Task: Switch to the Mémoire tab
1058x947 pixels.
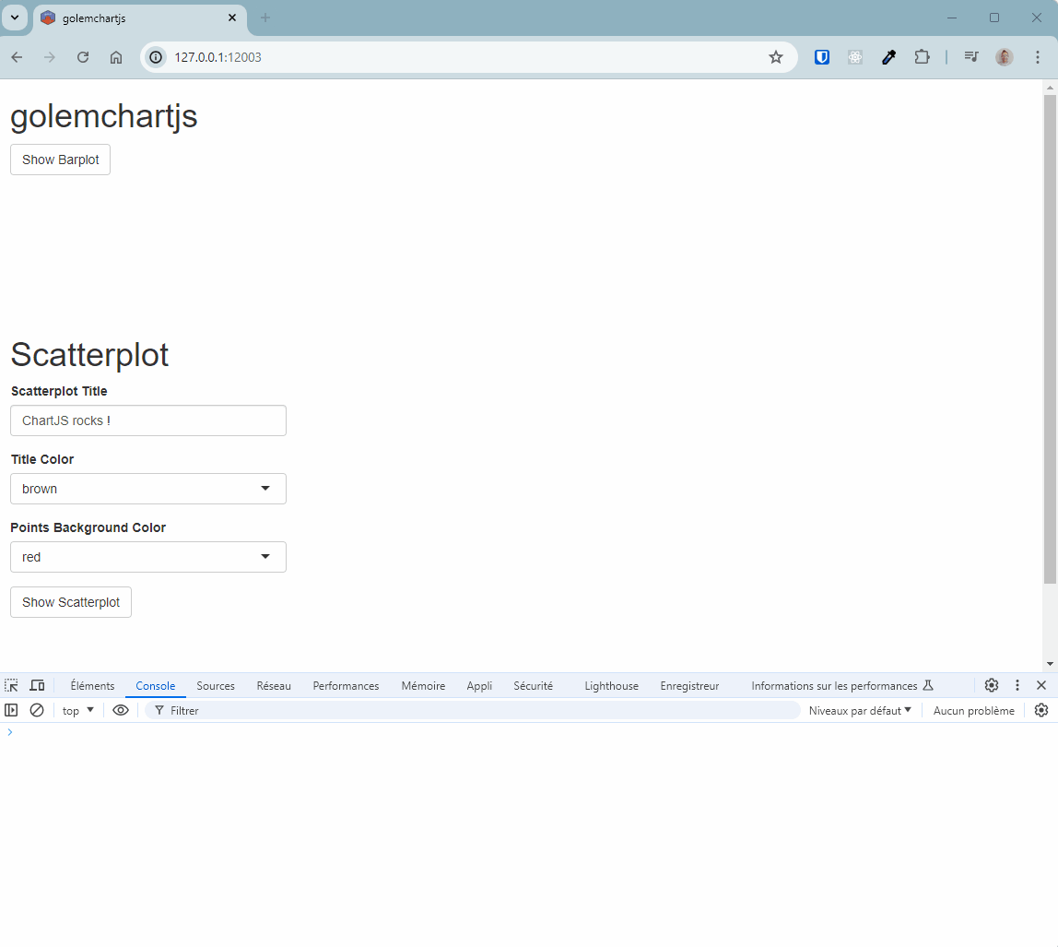Action: [x=423, y=686]
